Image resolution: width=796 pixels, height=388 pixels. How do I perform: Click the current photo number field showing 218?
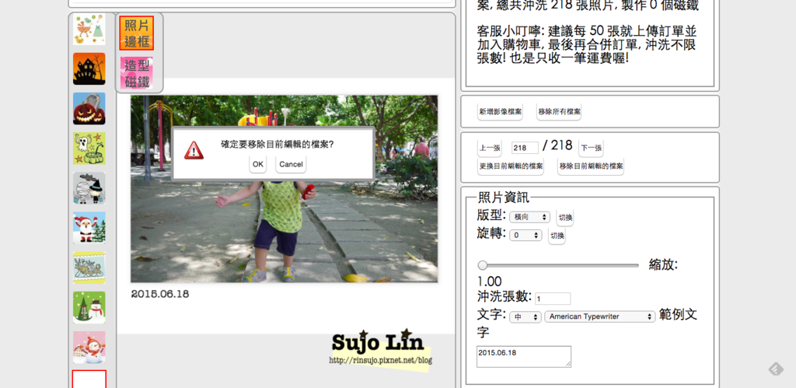coord(525,148)
